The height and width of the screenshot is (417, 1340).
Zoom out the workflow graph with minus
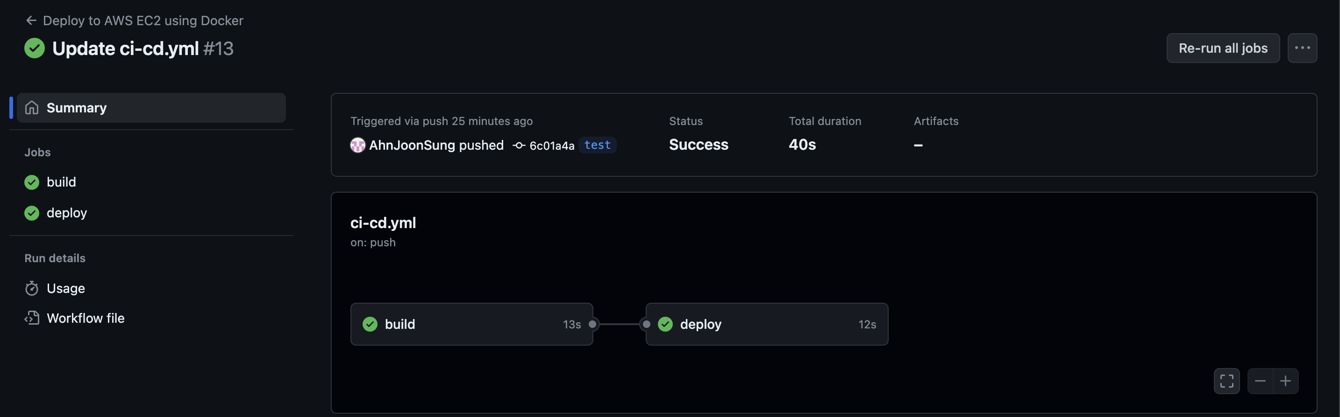point(1260,381)
